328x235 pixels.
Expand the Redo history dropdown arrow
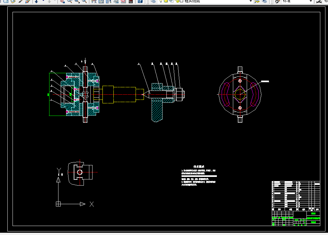click(55, 1)
